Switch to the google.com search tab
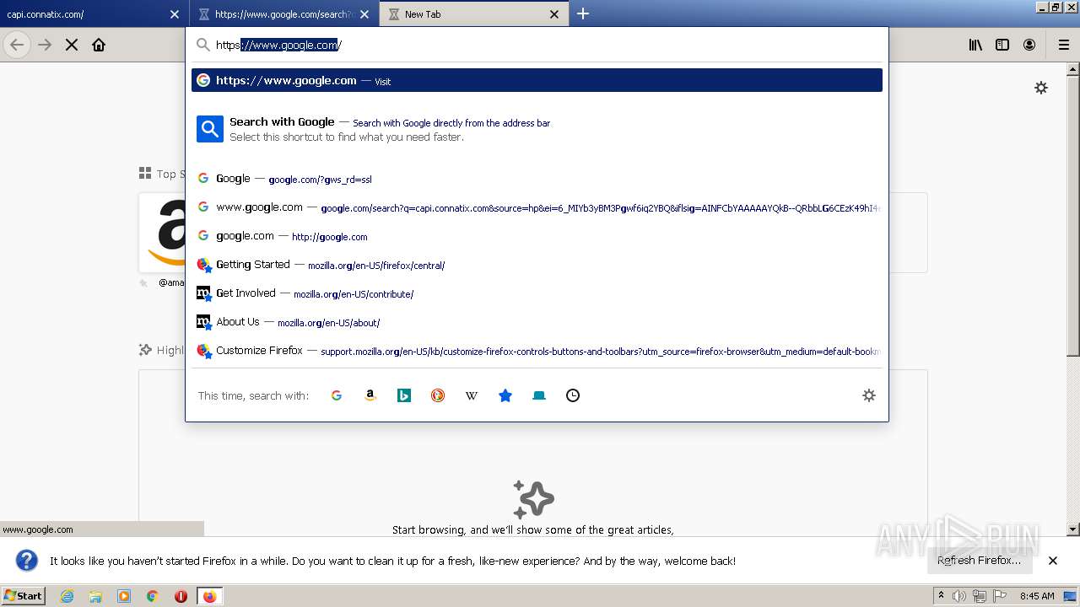 (284, 14)
